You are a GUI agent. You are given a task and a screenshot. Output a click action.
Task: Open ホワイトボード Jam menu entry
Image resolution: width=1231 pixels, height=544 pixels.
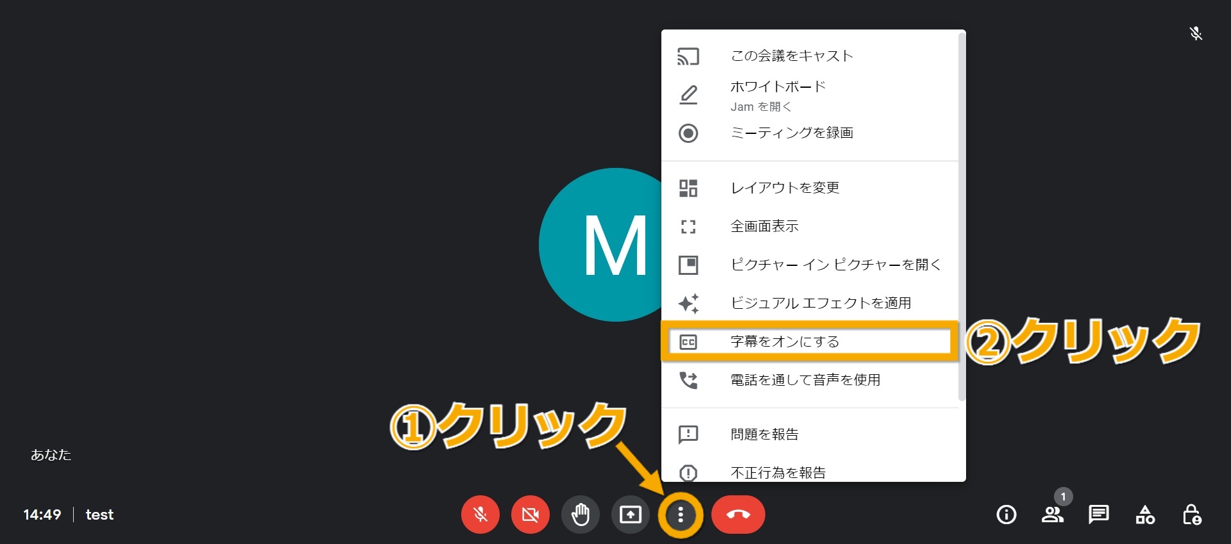coord(810,95)
